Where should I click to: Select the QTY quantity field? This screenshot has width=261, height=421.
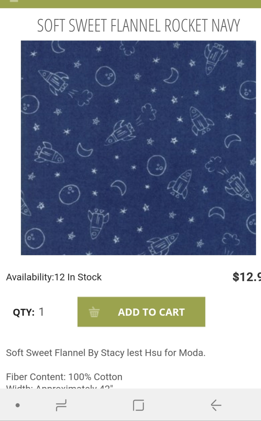[x=41, y=312]
